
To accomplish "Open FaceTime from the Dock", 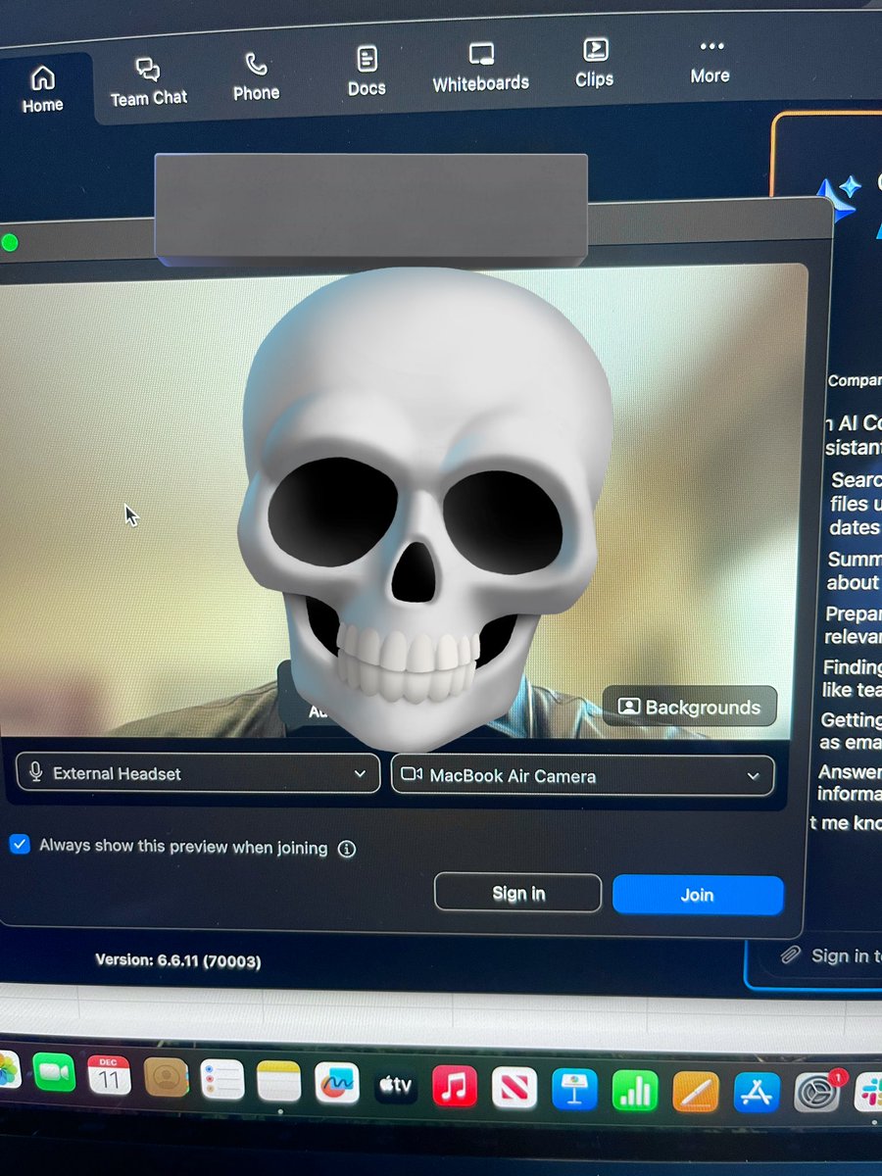I will point(54,1073).
